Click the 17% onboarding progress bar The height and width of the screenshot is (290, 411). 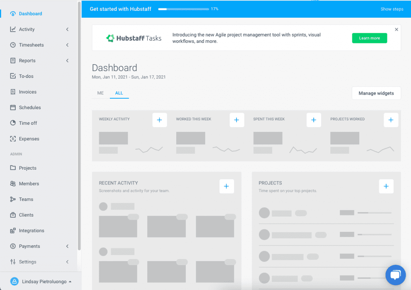pos(183,8)
